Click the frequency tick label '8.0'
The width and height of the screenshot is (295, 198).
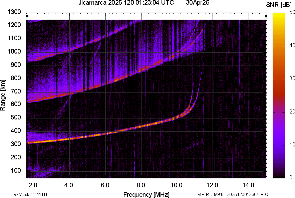tap(140, 185)
